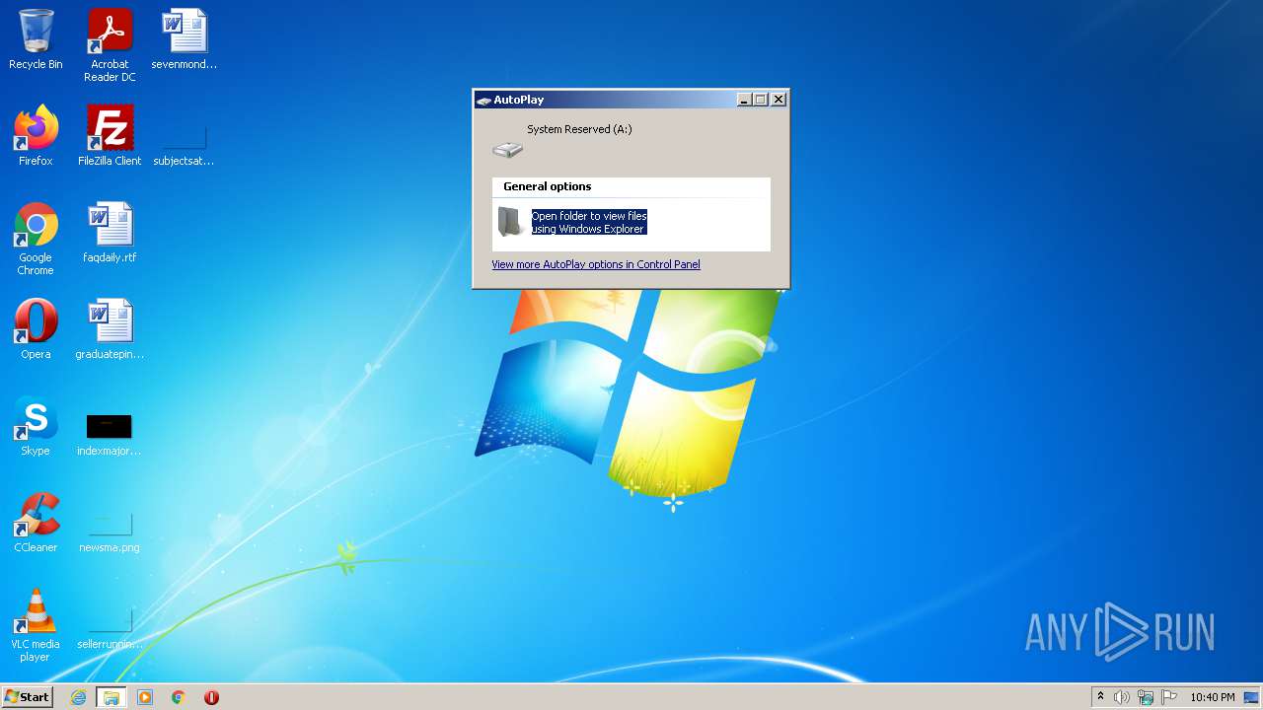Screen dimensions: 1263x710
Task: Open FileZilla Client shortcut
Action: pyautogui.click(x=110, y=136)
